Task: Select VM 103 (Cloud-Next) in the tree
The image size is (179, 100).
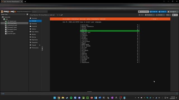Action: [x=12, y=23]
